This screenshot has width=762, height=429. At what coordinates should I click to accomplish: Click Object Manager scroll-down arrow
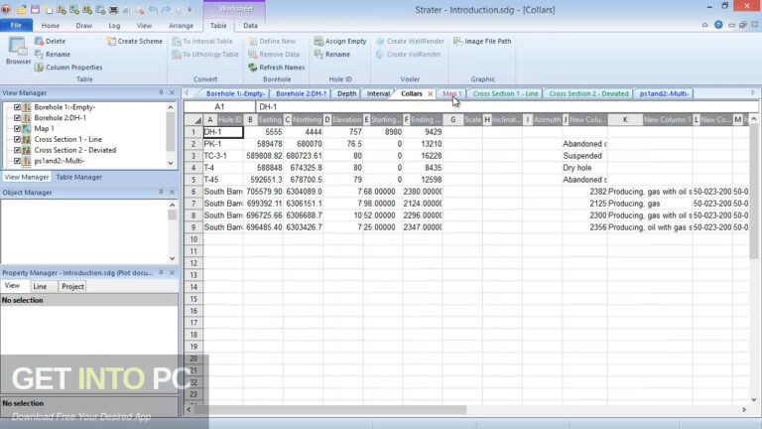172,258
